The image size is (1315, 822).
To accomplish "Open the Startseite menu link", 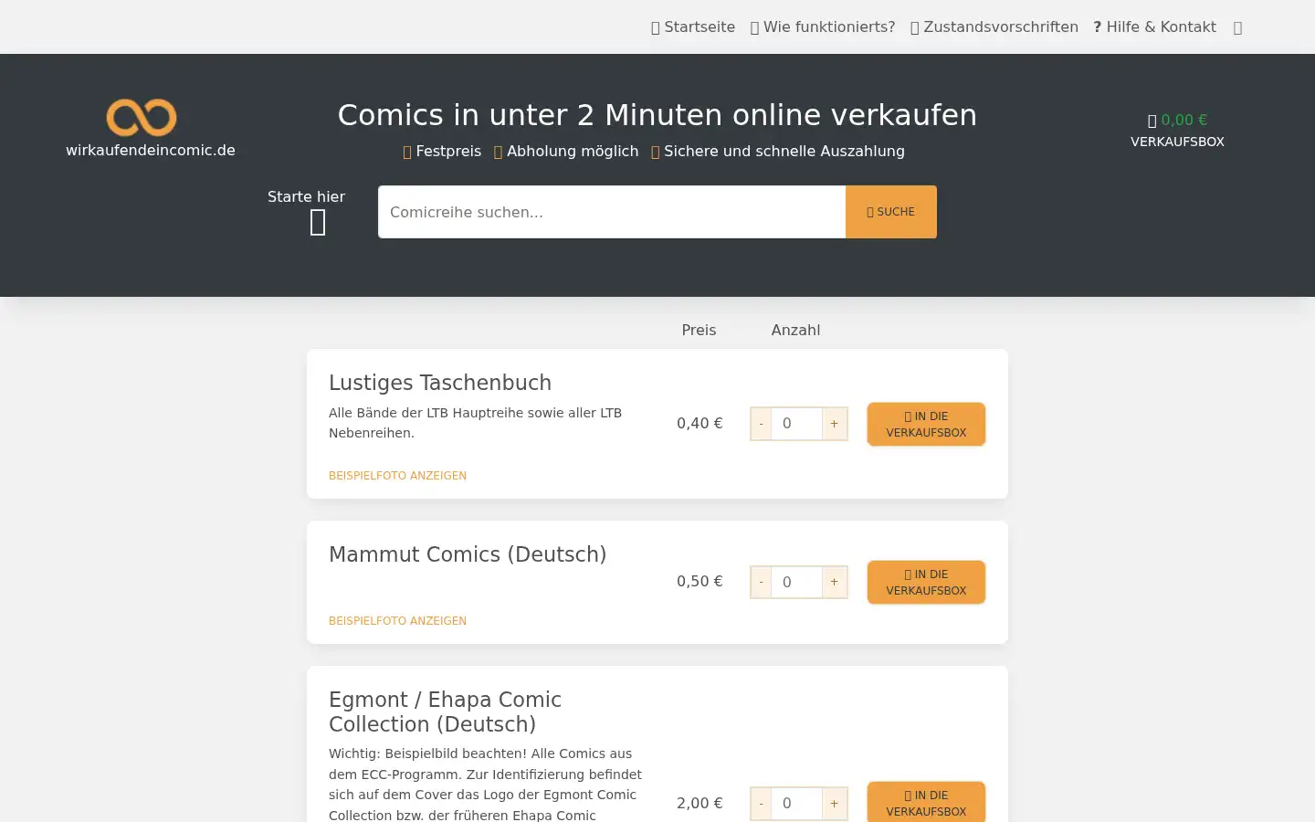I will click(693, 27).
